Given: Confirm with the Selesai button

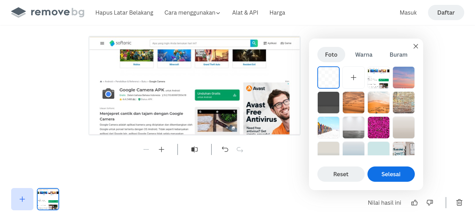Looking at the screenshot, I should (x=391, y=174).
